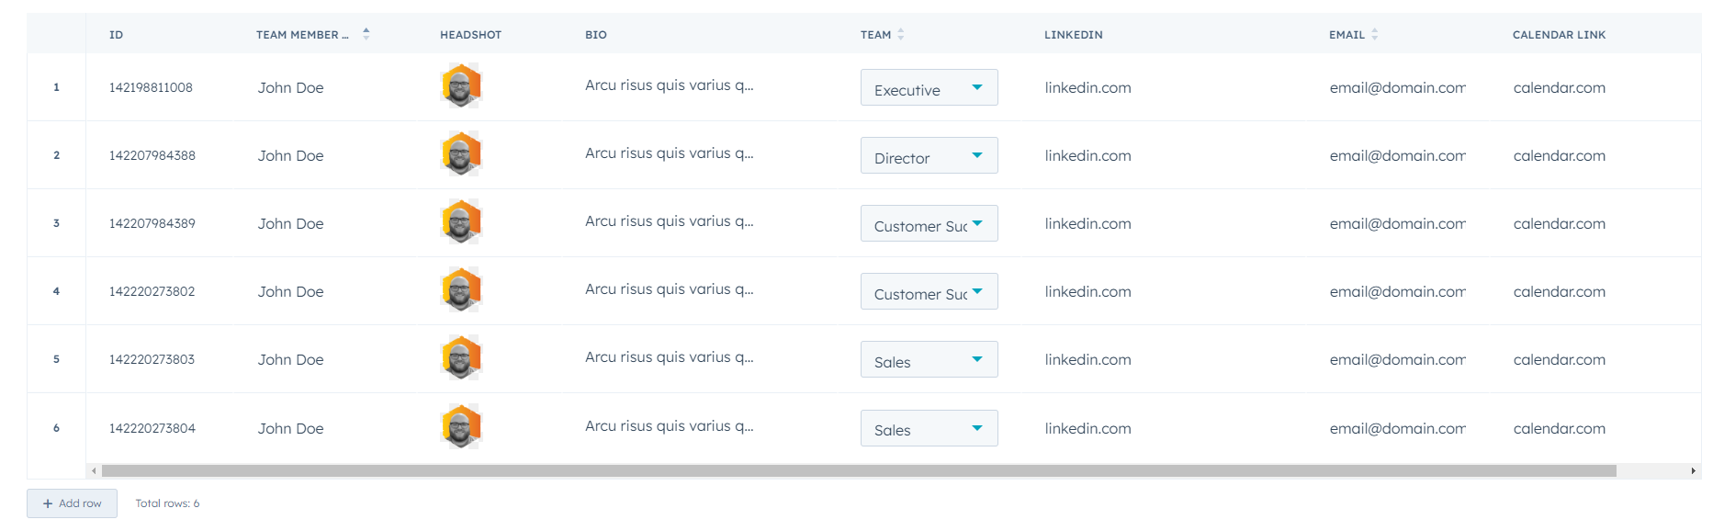Click the Bio cell in row 3
The width and height of the screenshot is (1724, 531).
coord(669,221)
